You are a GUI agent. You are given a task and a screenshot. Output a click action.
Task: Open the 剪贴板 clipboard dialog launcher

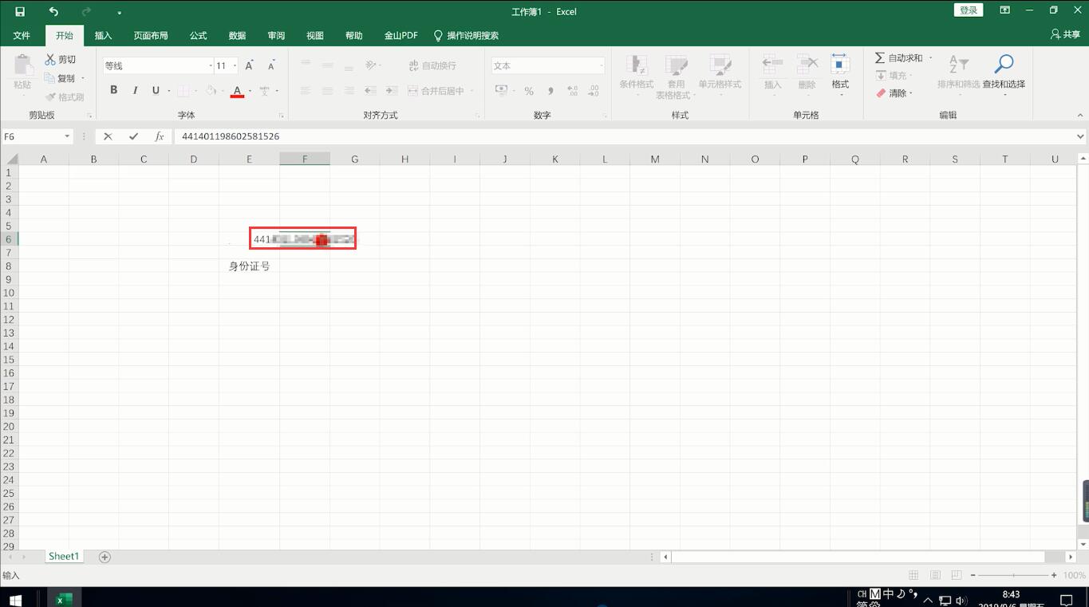tap(89, 116)
